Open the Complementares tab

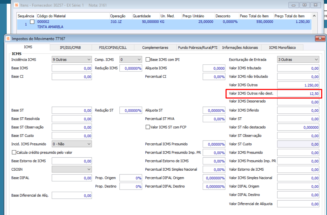(x=155, y=48)
